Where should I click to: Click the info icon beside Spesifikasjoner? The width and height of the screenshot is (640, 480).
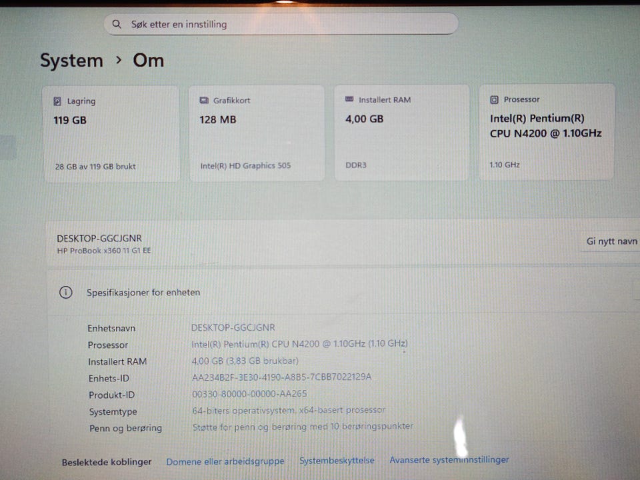66,292
